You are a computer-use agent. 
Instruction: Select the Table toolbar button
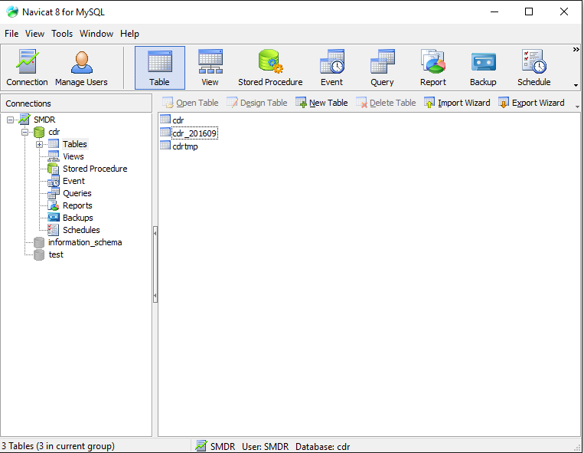[160, 68]
